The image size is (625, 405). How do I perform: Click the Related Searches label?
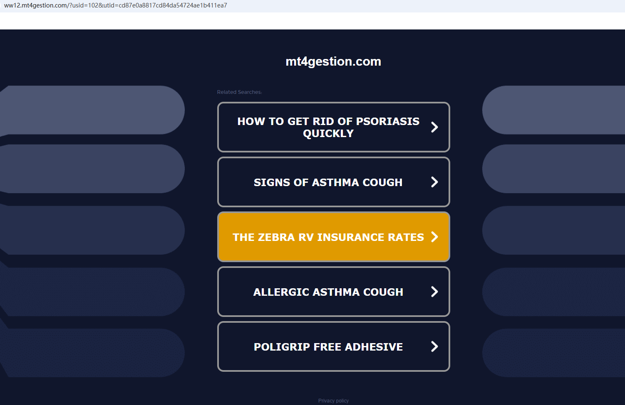239,92
